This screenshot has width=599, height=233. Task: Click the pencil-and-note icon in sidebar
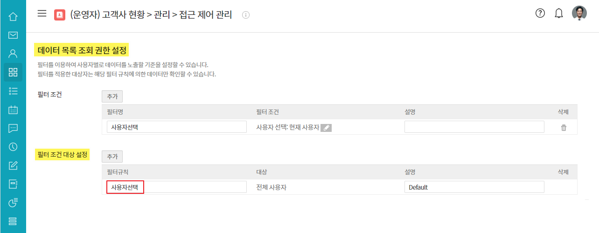[13, 165]
